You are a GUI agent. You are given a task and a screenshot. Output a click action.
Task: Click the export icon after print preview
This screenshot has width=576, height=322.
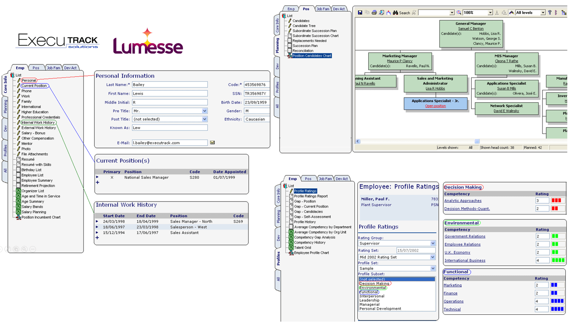click(388, 13)
